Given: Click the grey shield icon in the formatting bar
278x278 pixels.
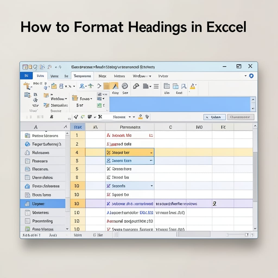Looking at the screenshot, I should 147,117.
